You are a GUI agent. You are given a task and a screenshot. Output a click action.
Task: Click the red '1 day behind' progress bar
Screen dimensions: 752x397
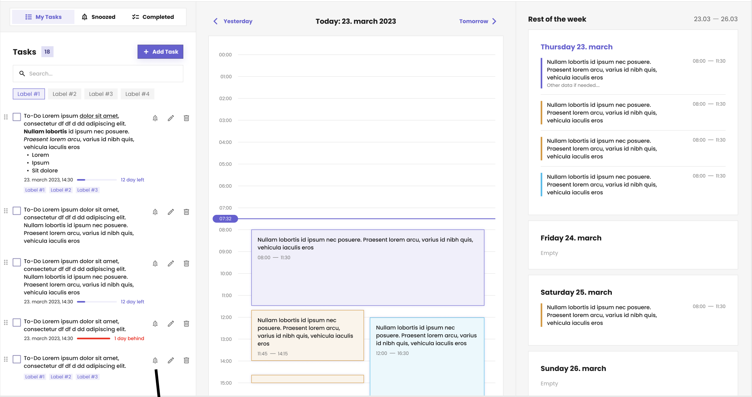pyautogui.click(x=94, y=339)
